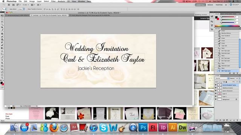Hide Layer 2 with its eye icon

tap(216, 93)
